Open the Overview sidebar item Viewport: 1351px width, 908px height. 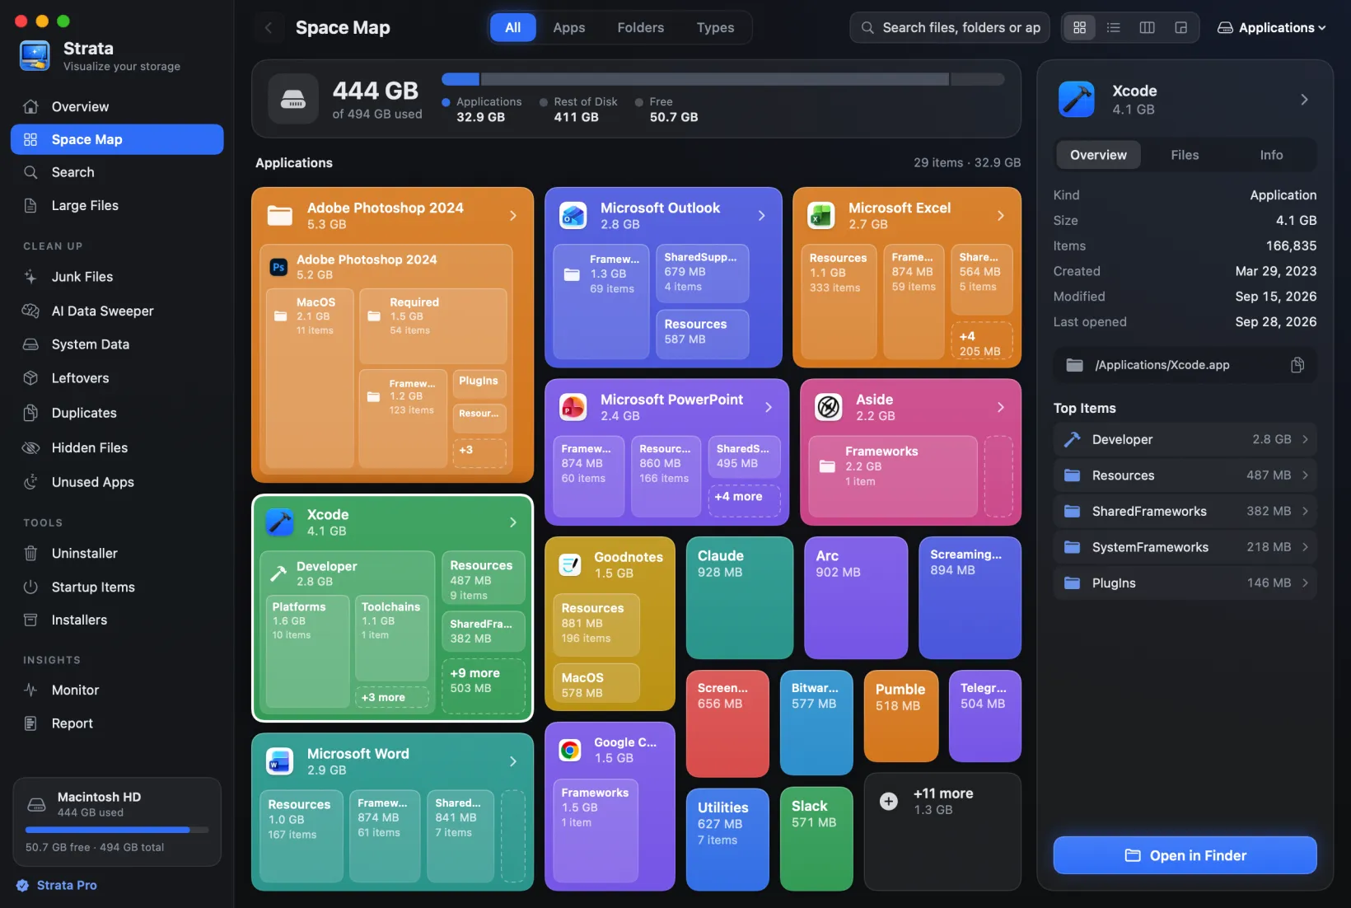[117, 106]
